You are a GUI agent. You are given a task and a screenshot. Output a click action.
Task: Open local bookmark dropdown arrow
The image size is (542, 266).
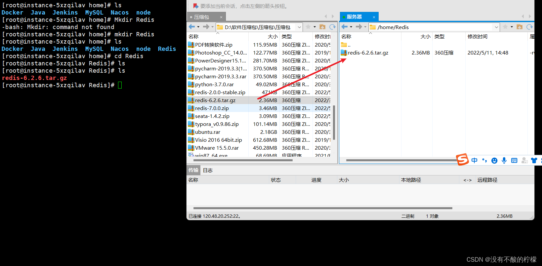[x=315, y=27]
